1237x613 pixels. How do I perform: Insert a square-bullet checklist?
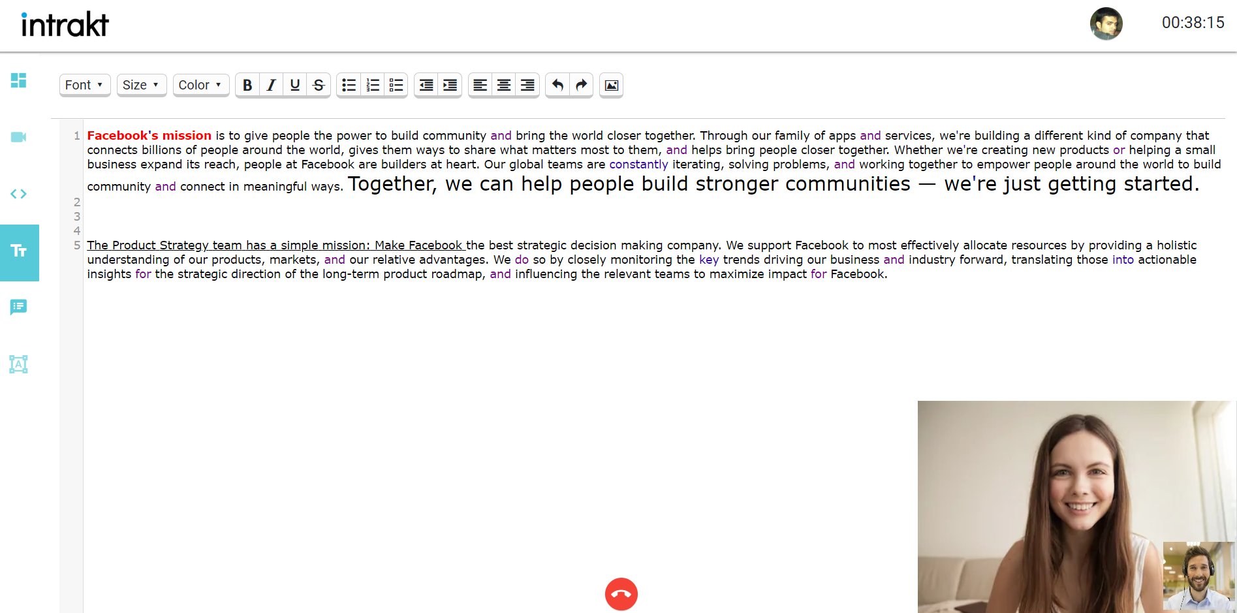coord(396,85)
